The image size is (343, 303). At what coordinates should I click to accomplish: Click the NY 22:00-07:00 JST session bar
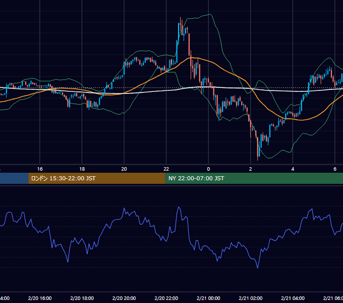254,178
